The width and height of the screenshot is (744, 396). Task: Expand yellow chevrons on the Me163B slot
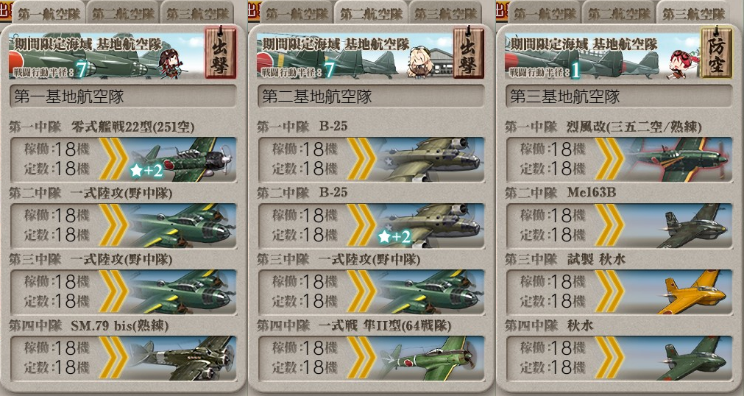coord(609,225)
